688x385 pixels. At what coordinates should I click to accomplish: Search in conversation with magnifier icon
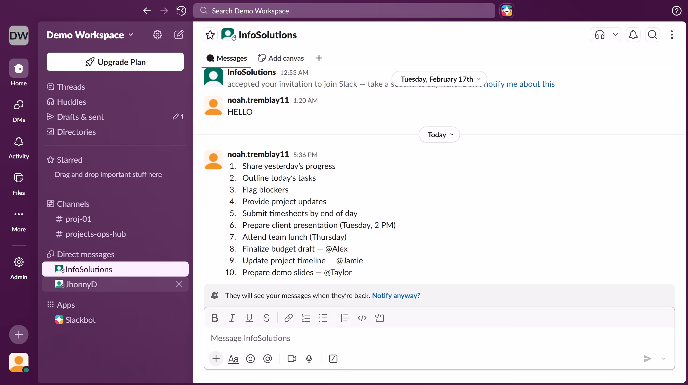click(x=653, y=35)
